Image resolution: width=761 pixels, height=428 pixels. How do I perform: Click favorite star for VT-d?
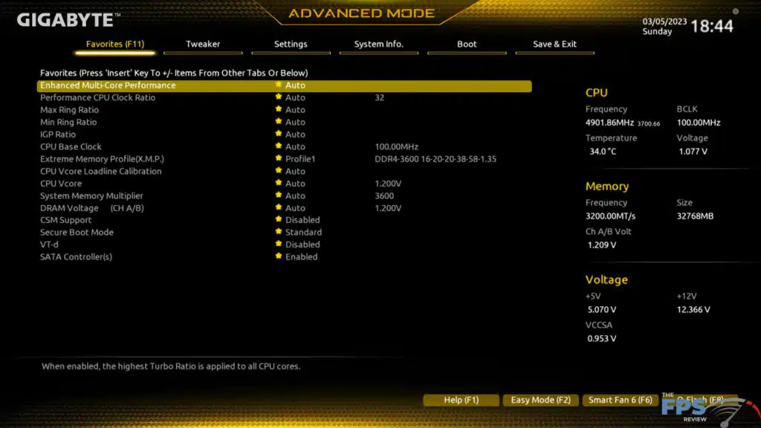[279, 244]
